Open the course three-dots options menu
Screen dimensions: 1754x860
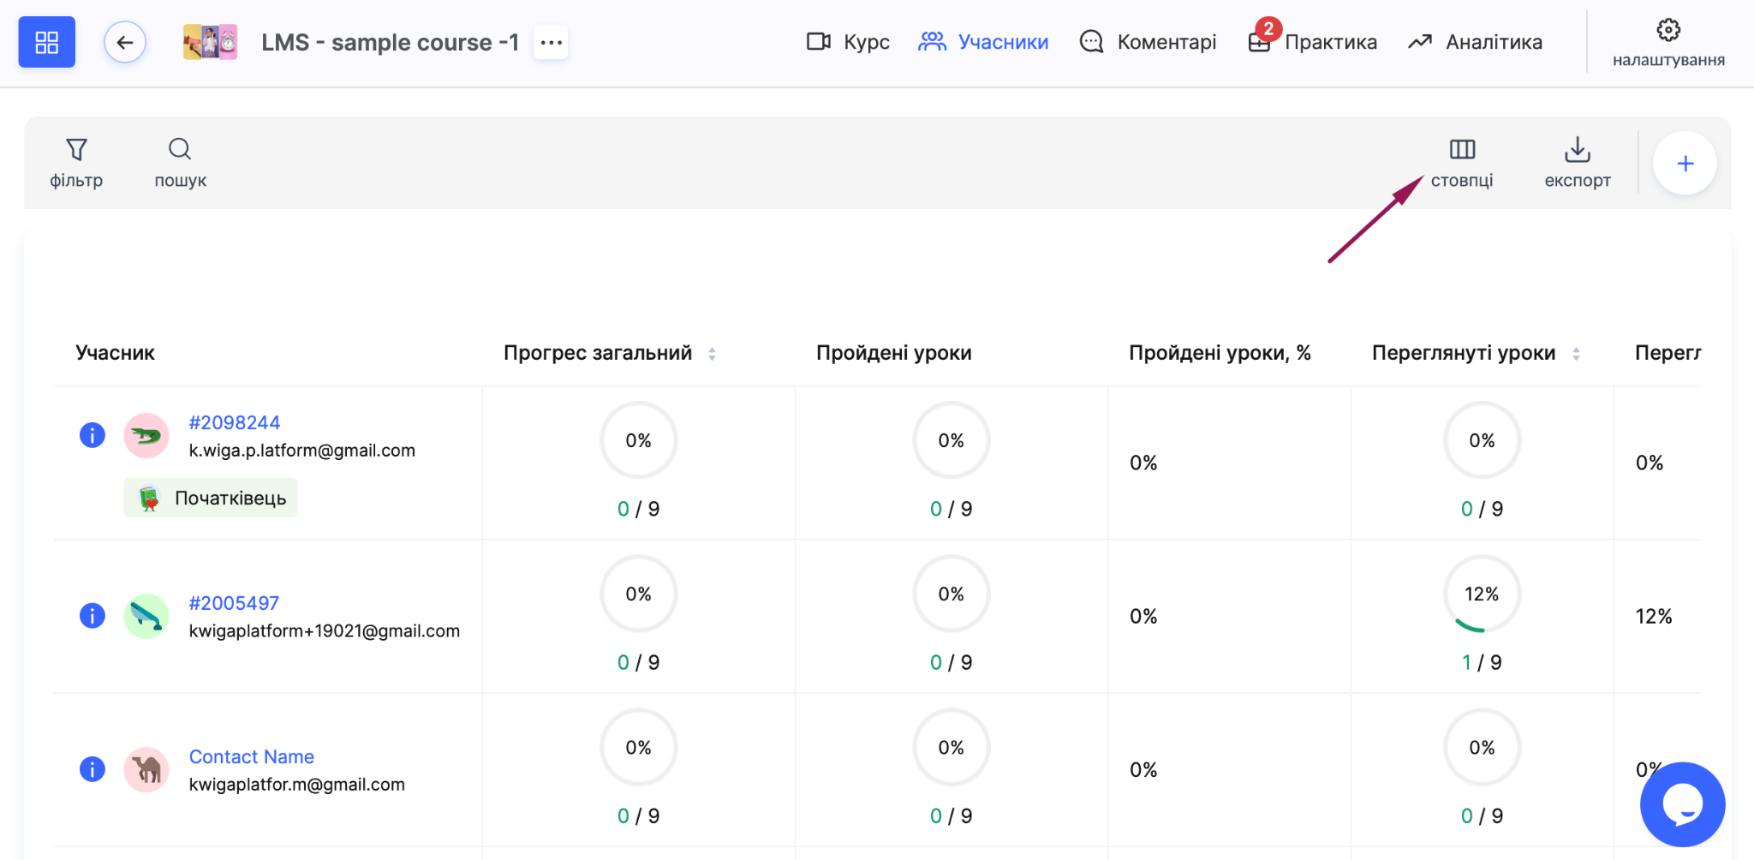tap(552, 42)
